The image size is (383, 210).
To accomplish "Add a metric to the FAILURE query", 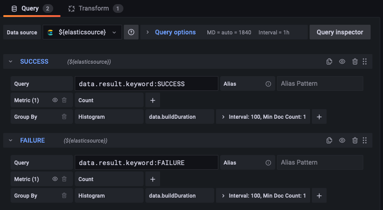I will click(153, 179).
